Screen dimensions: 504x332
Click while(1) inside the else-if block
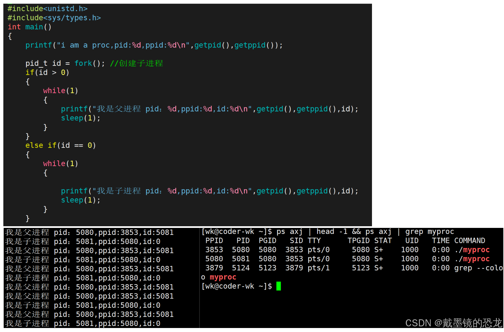[60, 164]
